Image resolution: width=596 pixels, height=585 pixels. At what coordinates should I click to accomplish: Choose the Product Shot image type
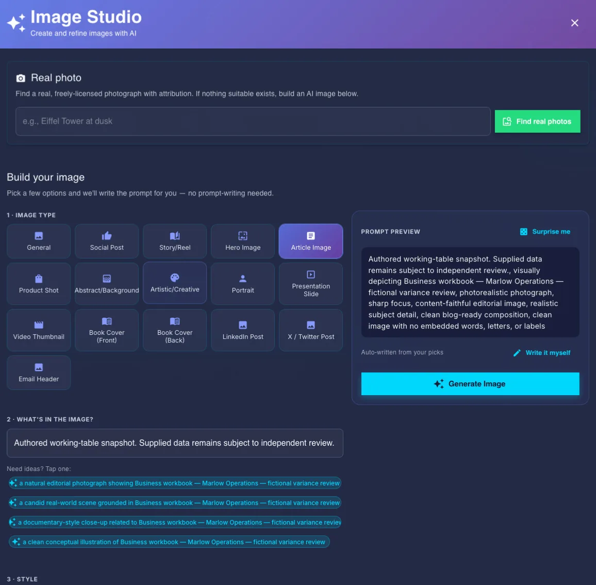(38, 284)
